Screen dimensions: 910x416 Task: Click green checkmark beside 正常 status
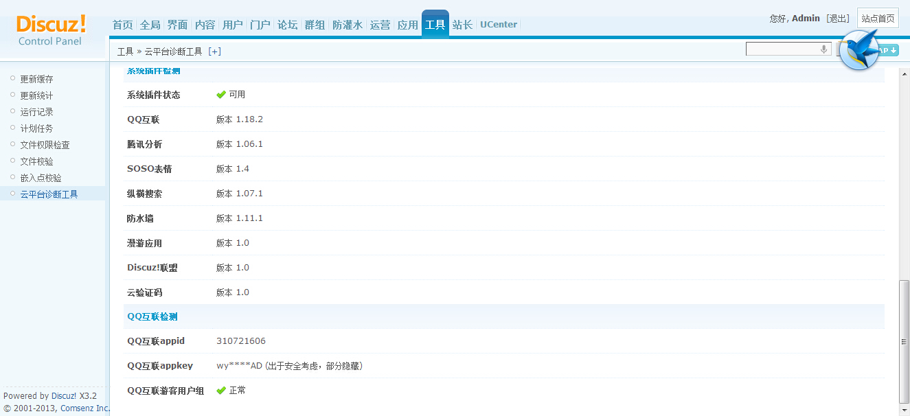pos(221,391)
